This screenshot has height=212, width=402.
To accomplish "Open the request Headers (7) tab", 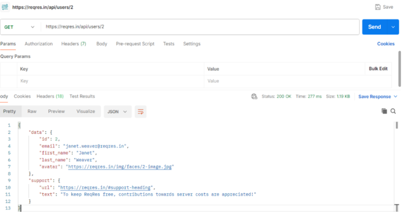I will [73, 44].
